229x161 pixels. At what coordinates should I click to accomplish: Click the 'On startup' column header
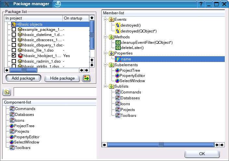point(75,18)
